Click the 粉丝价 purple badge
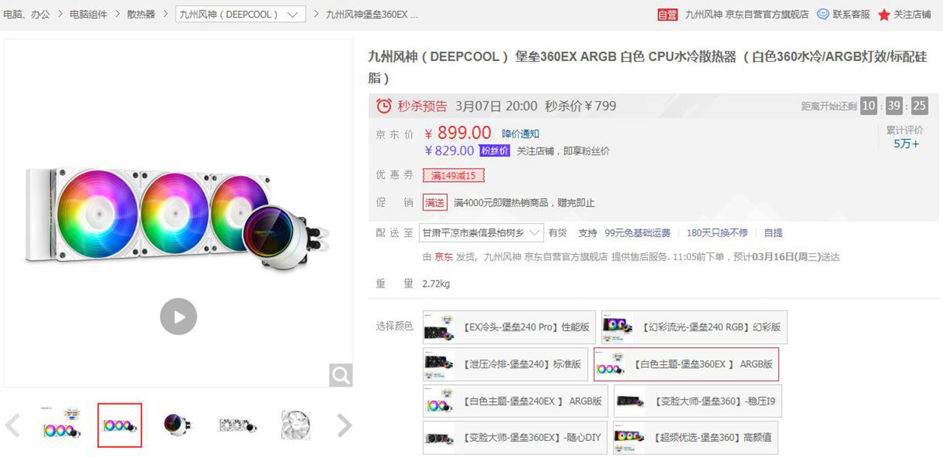Screen dimensions: 943x457 495,151
